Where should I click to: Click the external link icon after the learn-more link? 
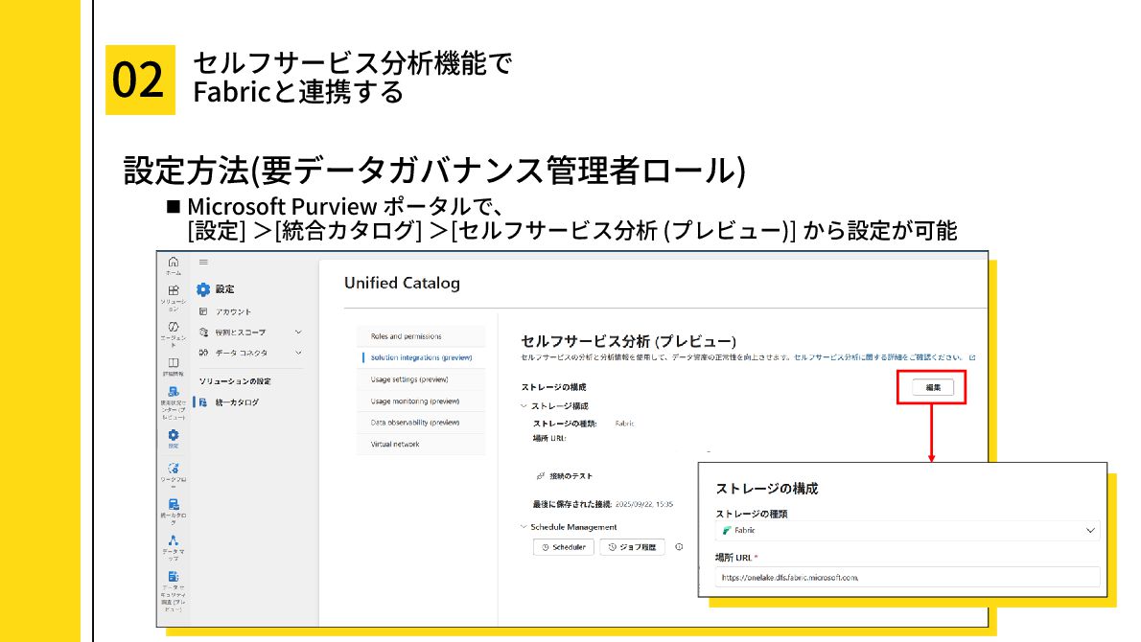[972, 357]
